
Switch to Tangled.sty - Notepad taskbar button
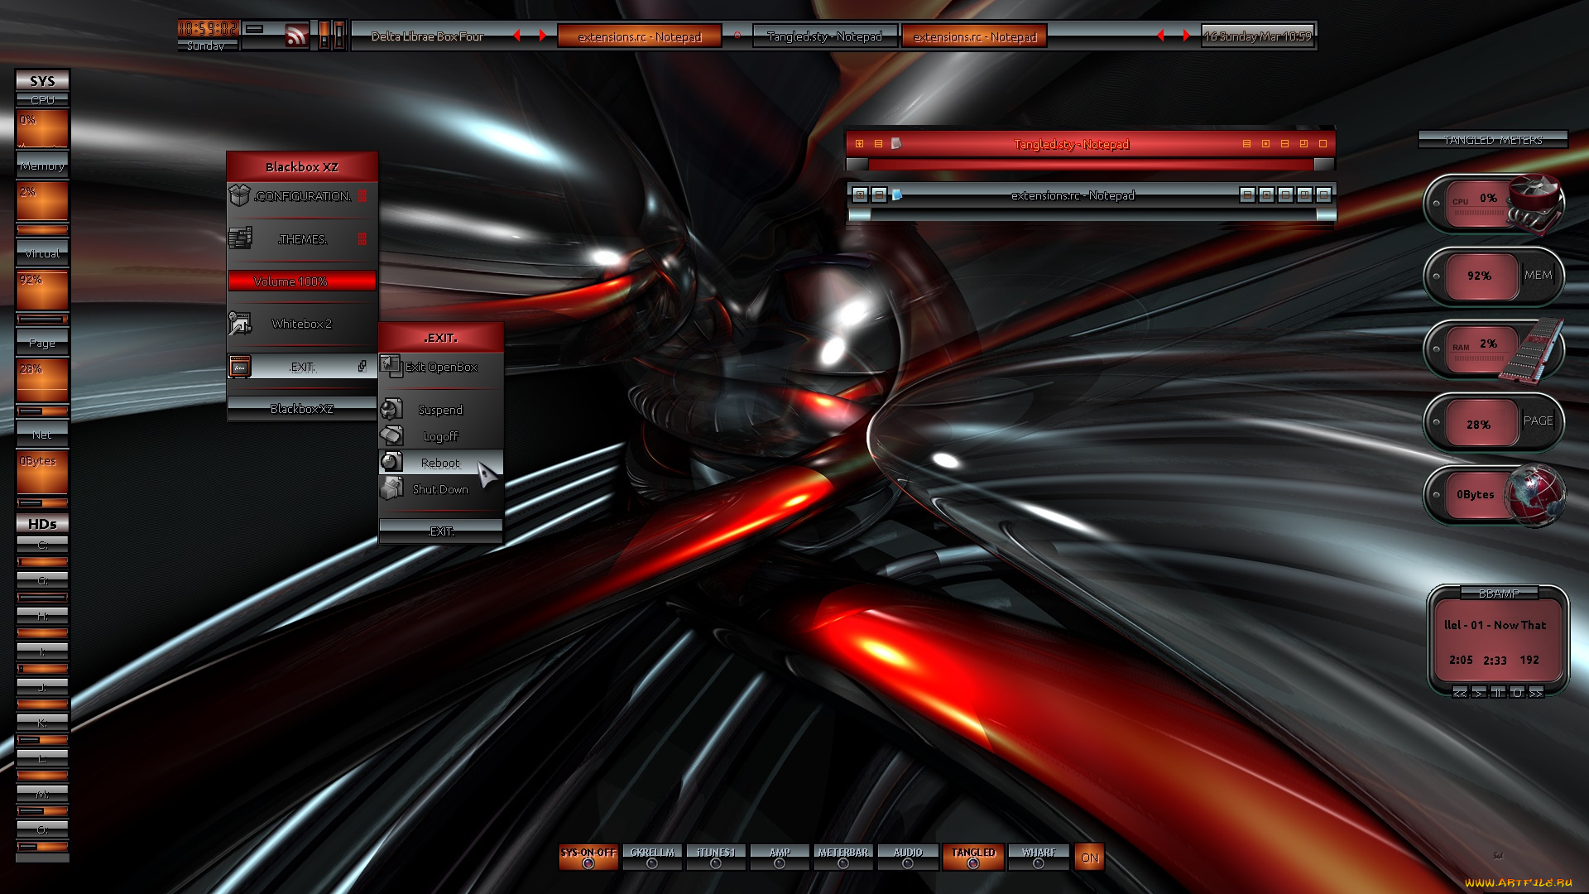click(x=824, y=36)
